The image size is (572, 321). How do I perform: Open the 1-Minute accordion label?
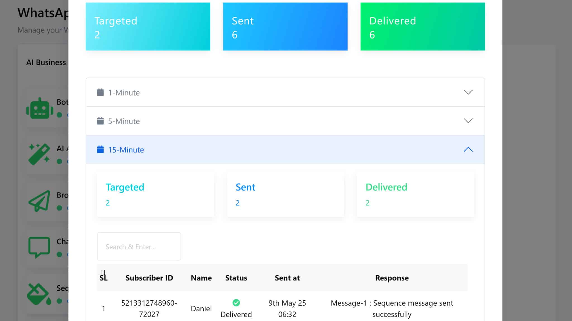pos(124,93)
